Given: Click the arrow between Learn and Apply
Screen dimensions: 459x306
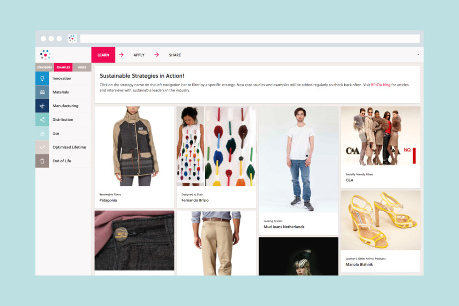Looking at the screenshot, I should [x=121, y=55].
